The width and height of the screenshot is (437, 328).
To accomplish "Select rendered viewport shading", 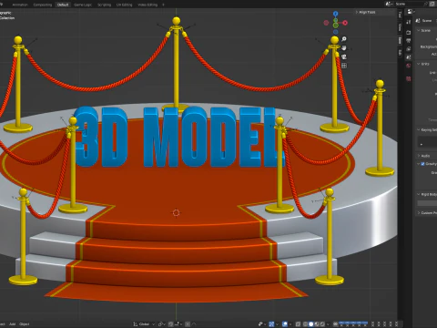I will 322,324.
